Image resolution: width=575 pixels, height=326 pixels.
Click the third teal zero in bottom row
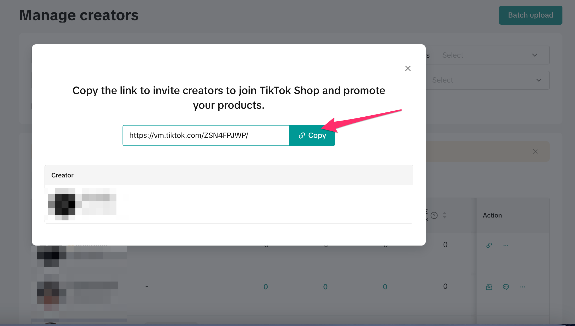coord(385,287)
